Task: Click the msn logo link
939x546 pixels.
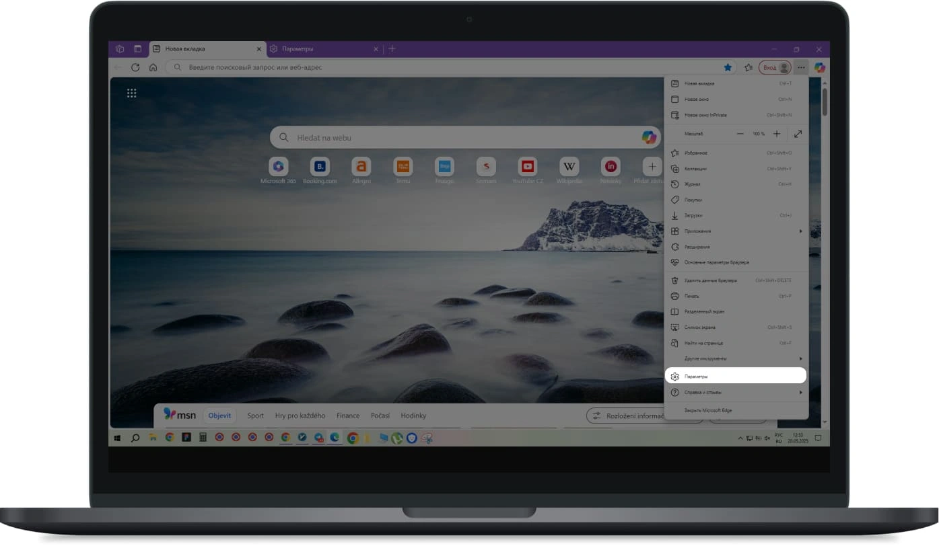Action: click(x=180, y=414)
